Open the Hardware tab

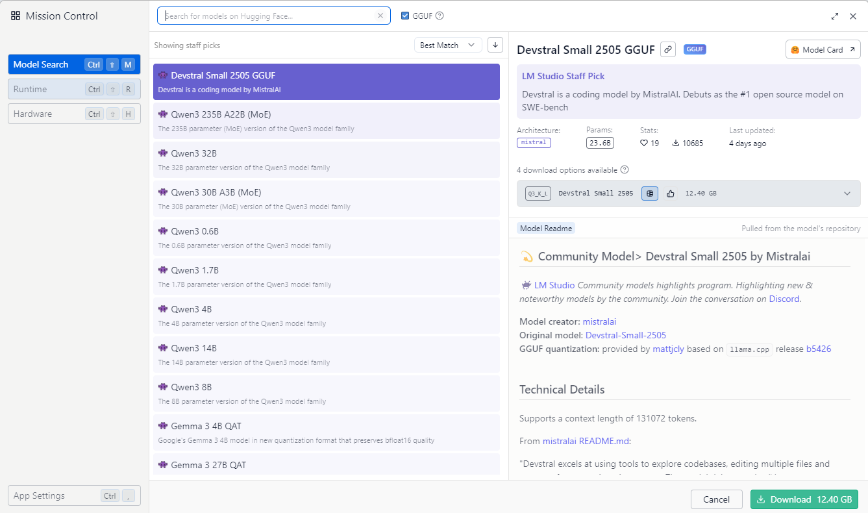(74, 114)
